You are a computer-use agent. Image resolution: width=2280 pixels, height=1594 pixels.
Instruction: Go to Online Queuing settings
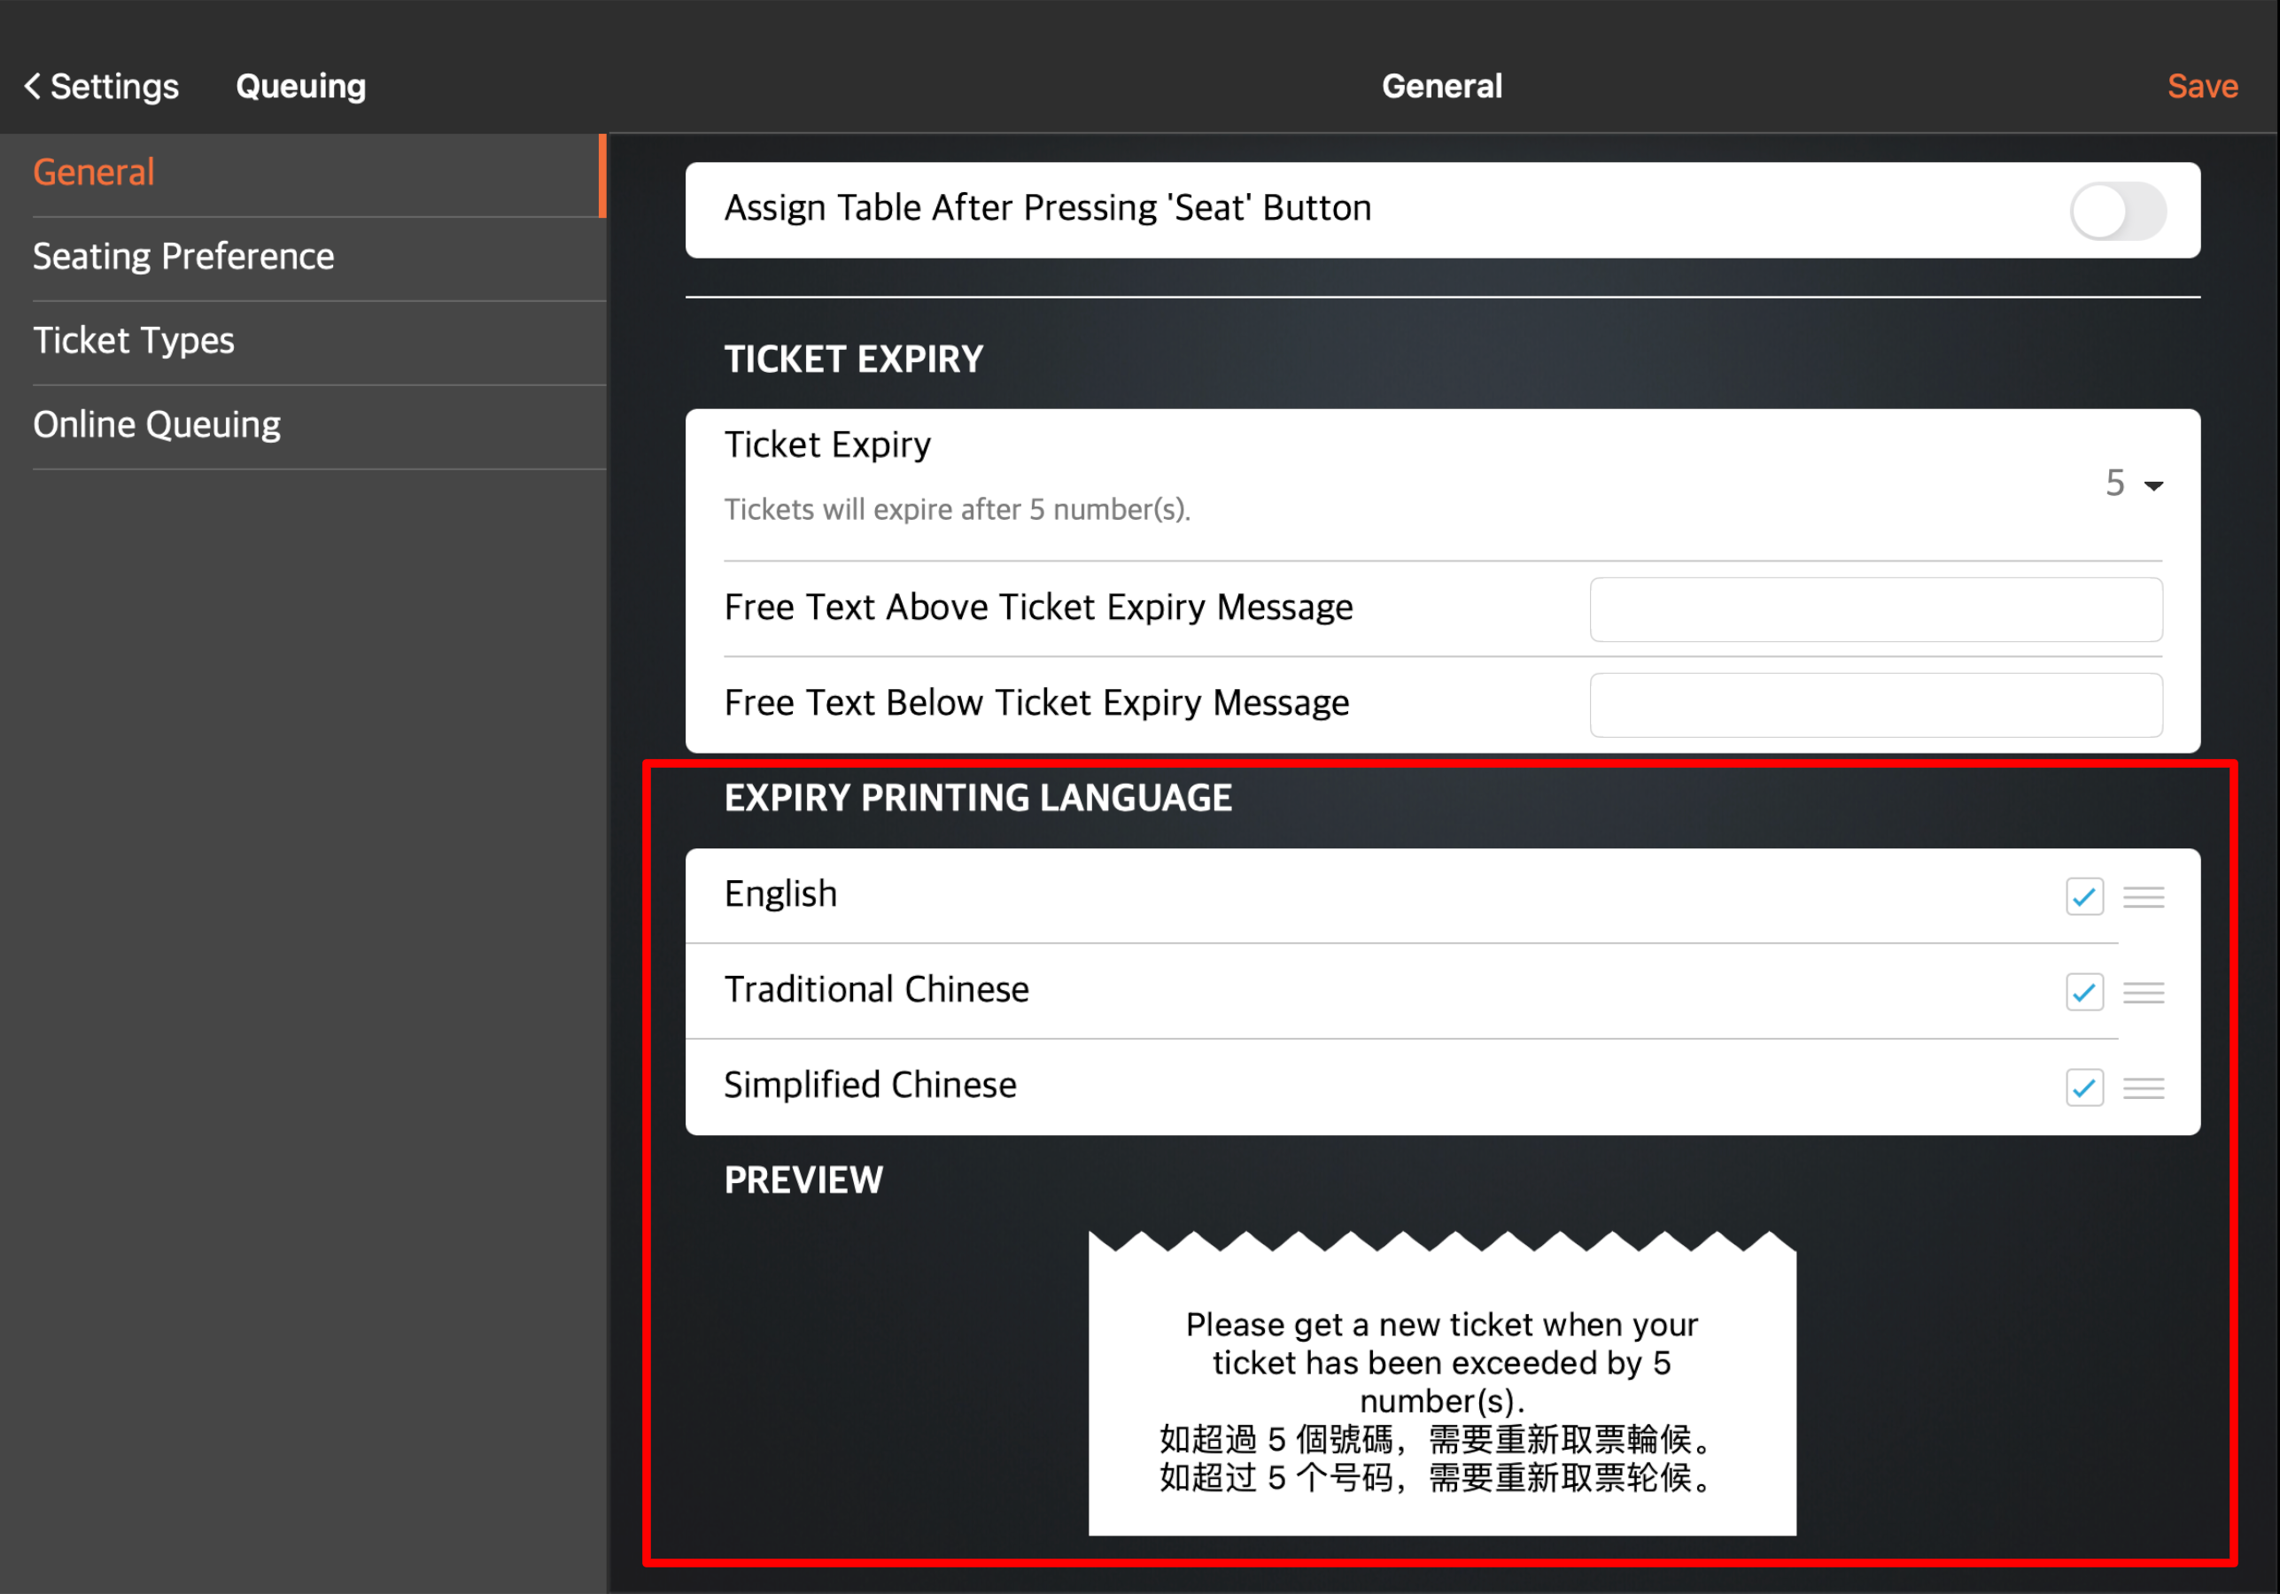click(157, 425)
